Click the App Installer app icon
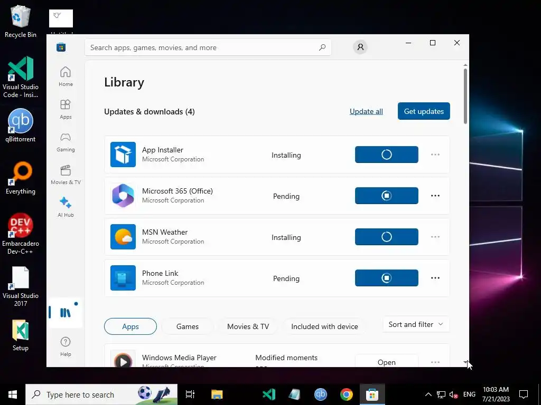The width and height of the screenshot is (541, 405). click(x=123, y=155)
